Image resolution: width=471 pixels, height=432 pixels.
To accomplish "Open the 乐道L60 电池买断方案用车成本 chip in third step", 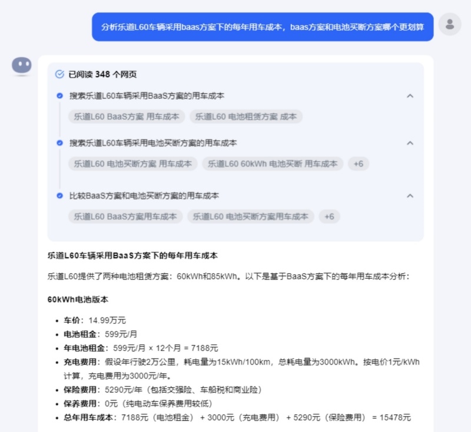I will [251, 216].
